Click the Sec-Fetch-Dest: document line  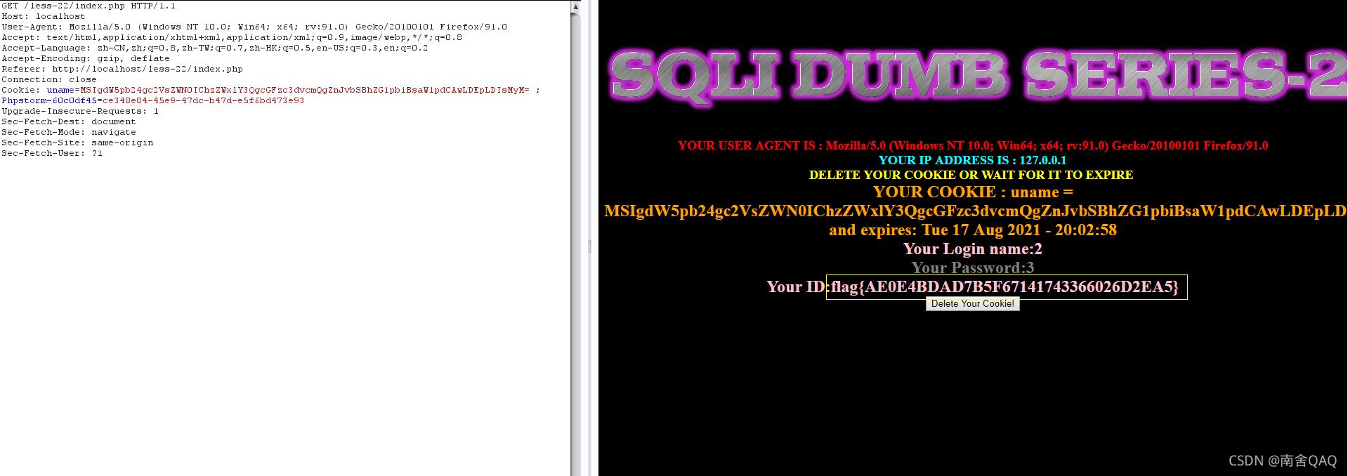pos(69,121)
